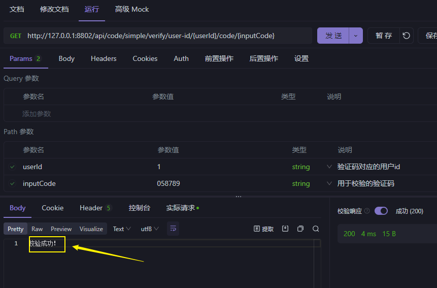
Task: Toggle word wrap icon in response toolbar
Action: [x=173, y=229]
